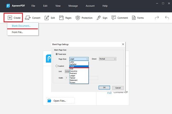Select the Custom radio button
172x114 pixels.
[57, 66]
